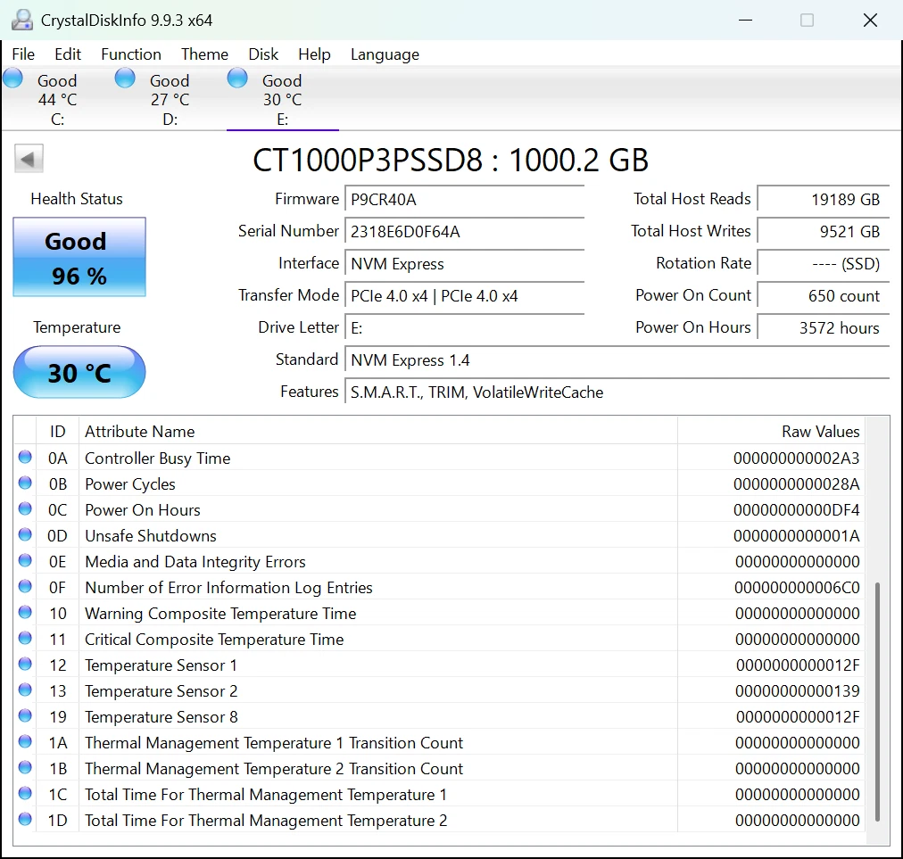
Task: Open the Function menu
Action: 131,54
